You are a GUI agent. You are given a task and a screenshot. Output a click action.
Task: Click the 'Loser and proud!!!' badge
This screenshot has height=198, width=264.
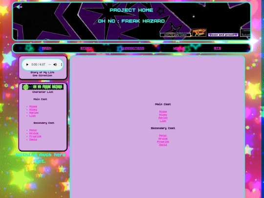click(x=223, y=35)
